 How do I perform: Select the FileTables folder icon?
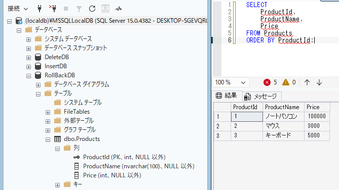[x=57, y=112]
